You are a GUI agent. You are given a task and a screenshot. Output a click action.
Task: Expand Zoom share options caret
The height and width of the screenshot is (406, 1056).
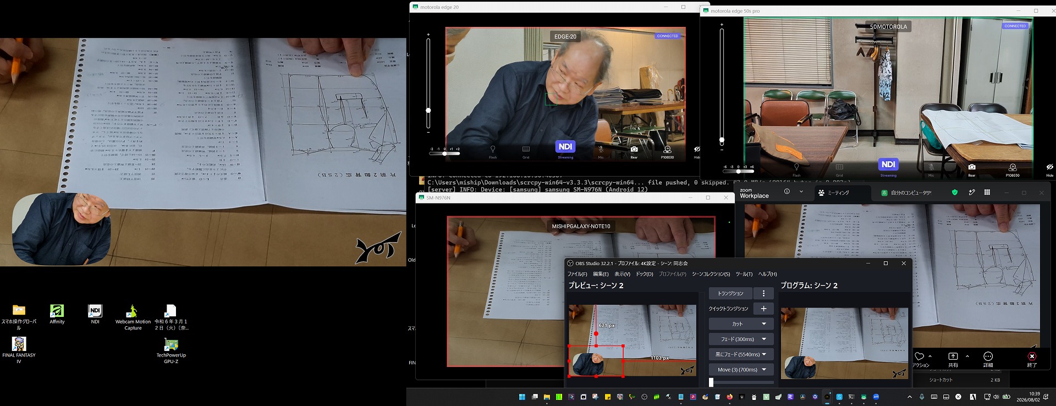pos(967,356)
